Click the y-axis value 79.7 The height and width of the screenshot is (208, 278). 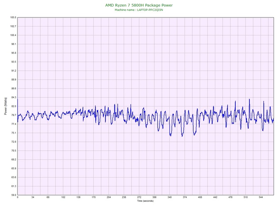(13, 115)
